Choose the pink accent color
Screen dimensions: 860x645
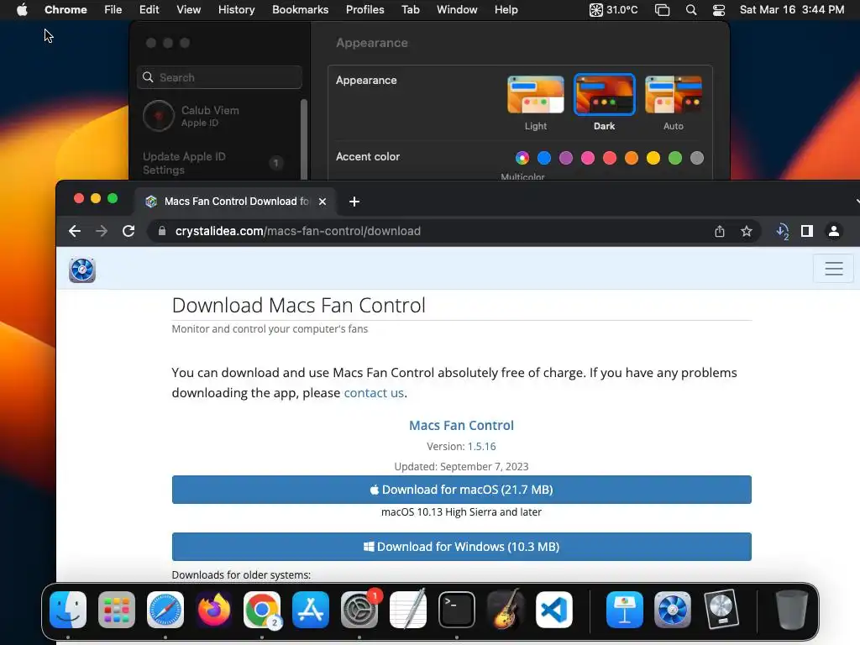588,158
